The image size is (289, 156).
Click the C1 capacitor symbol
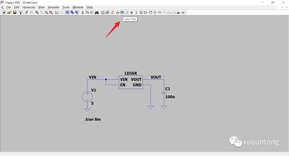164,93
